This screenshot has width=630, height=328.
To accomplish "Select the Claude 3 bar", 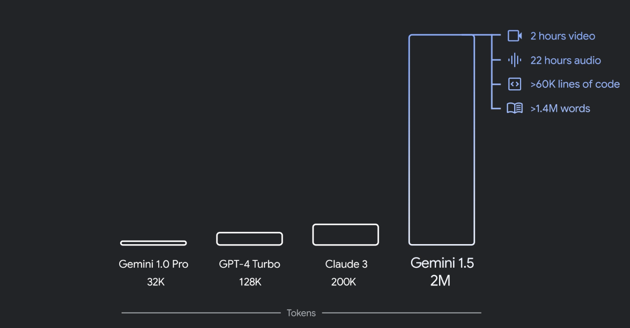I will [345, 235].
